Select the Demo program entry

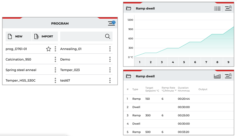tap(65, 60)
